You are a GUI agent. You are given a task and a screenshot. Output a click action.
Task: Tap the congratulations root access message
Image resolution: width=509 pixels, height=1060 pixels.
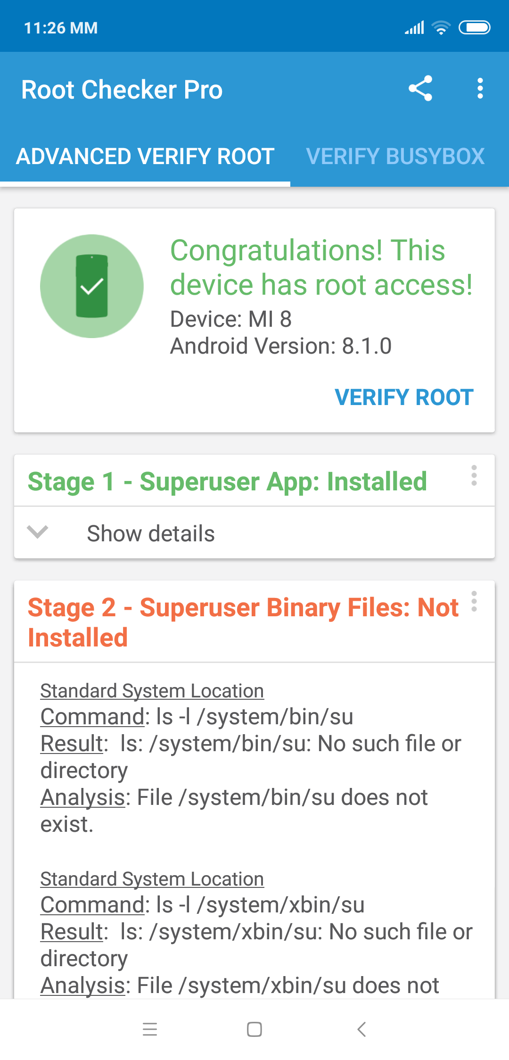321,267
